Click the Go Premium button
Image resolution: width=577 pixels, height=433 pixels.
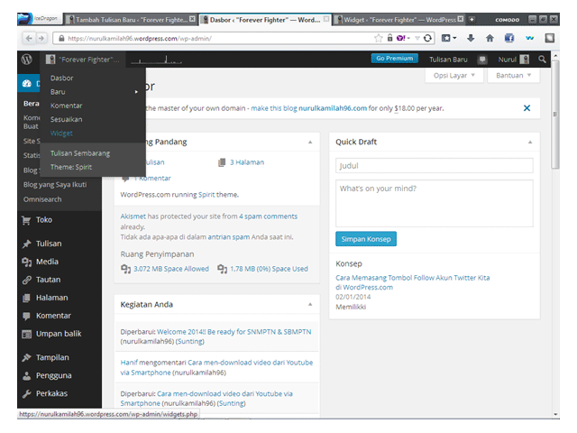(395, 59)
